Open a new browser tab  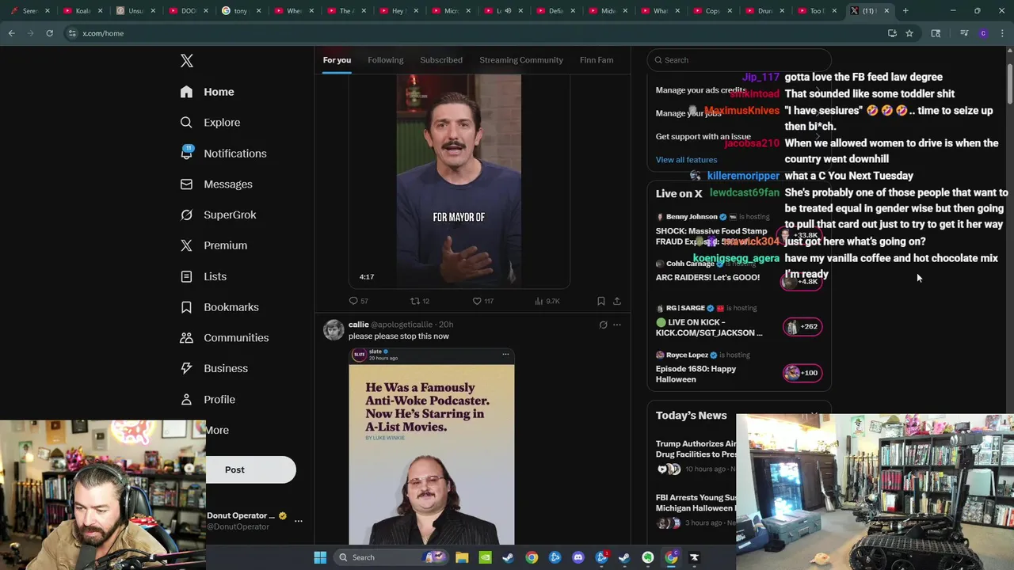tap(905, 11)
